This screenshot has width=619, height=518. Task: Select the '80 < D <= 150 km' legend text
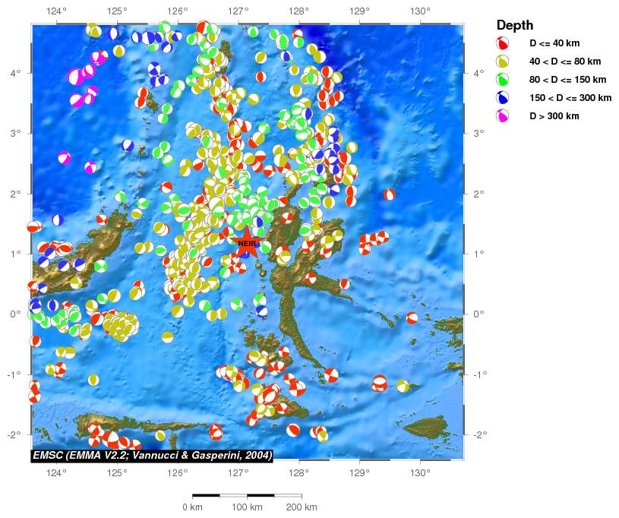(567, 80)
